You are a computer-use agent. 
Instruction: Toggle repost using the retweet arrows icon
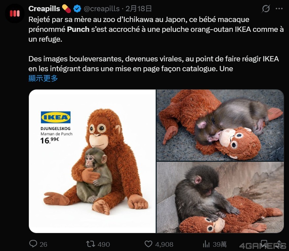coord(90,244)
